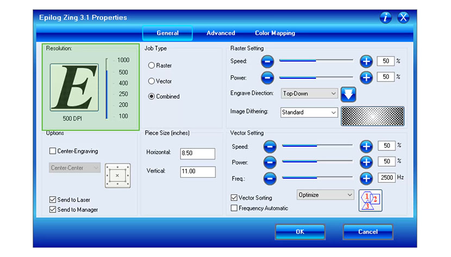This screenshot has height=257, width=451.
Task: Click the Horizontal piece size field
Action: [x=197, y=153]
